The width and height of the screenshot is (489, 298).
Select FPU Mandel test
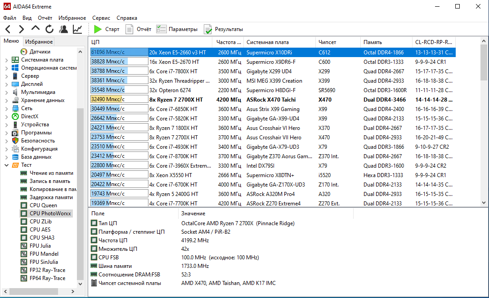44,254
